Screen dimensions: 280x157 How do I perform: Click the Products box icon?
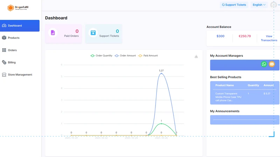[4, 38]
